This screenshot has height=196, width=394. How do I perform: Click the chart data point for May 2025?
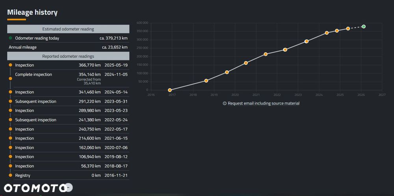(x=348, y=29)
